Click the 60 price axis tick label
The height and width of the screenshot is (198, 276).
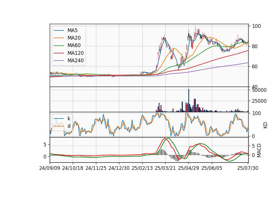tap(255, 66)
